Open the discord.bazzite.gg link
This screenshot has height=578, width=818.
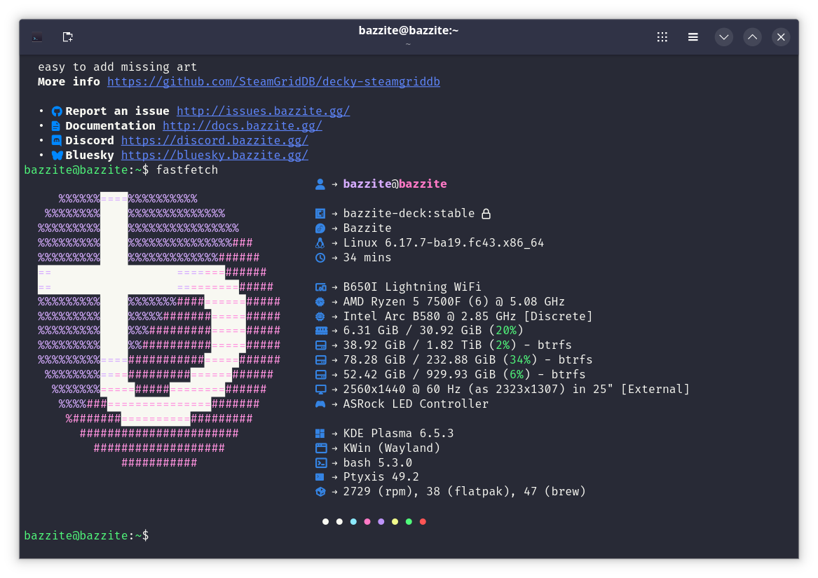[x=214, y=140]
